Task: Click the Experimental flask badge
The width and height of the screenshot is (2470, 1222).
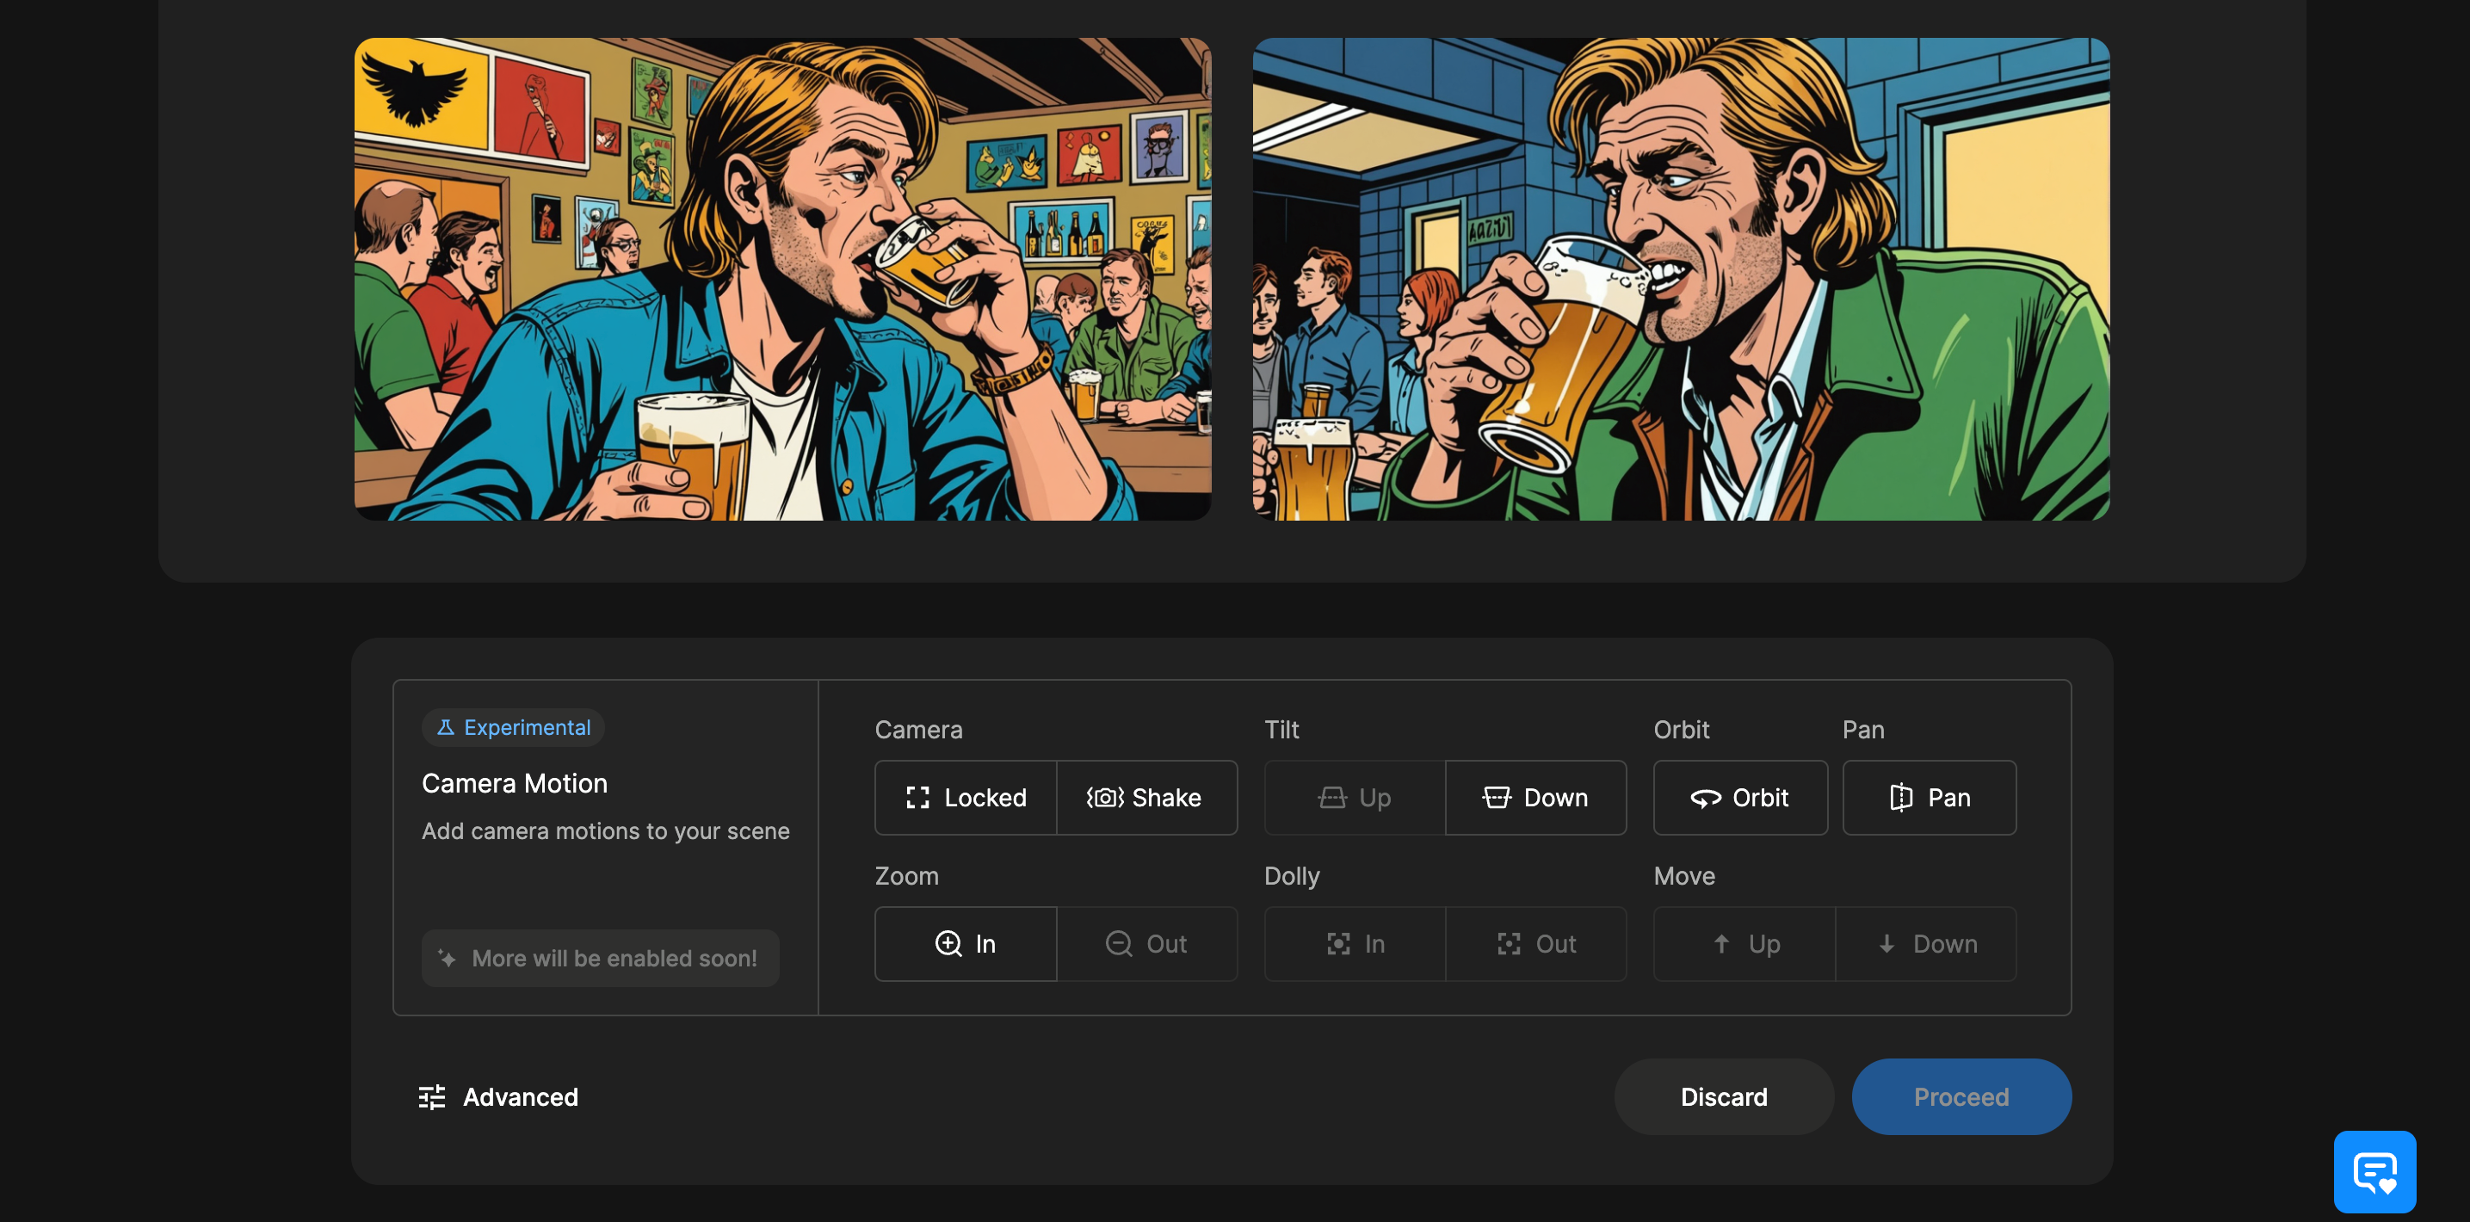Action: point(513,727)
